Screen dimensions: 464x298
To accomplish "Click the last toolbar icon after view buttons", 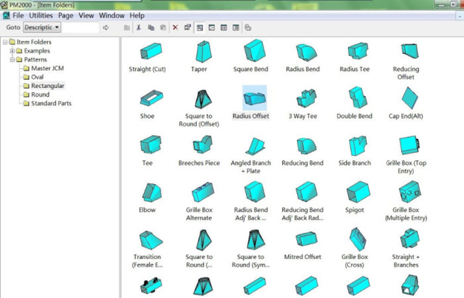I will pos(248,28).
